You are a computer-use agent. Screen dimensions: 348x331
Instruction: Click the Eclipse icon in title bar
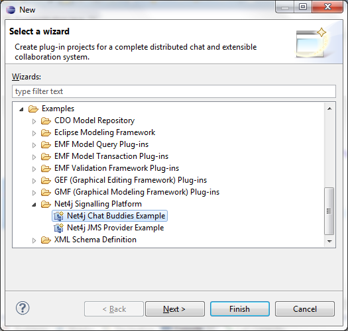11,10
